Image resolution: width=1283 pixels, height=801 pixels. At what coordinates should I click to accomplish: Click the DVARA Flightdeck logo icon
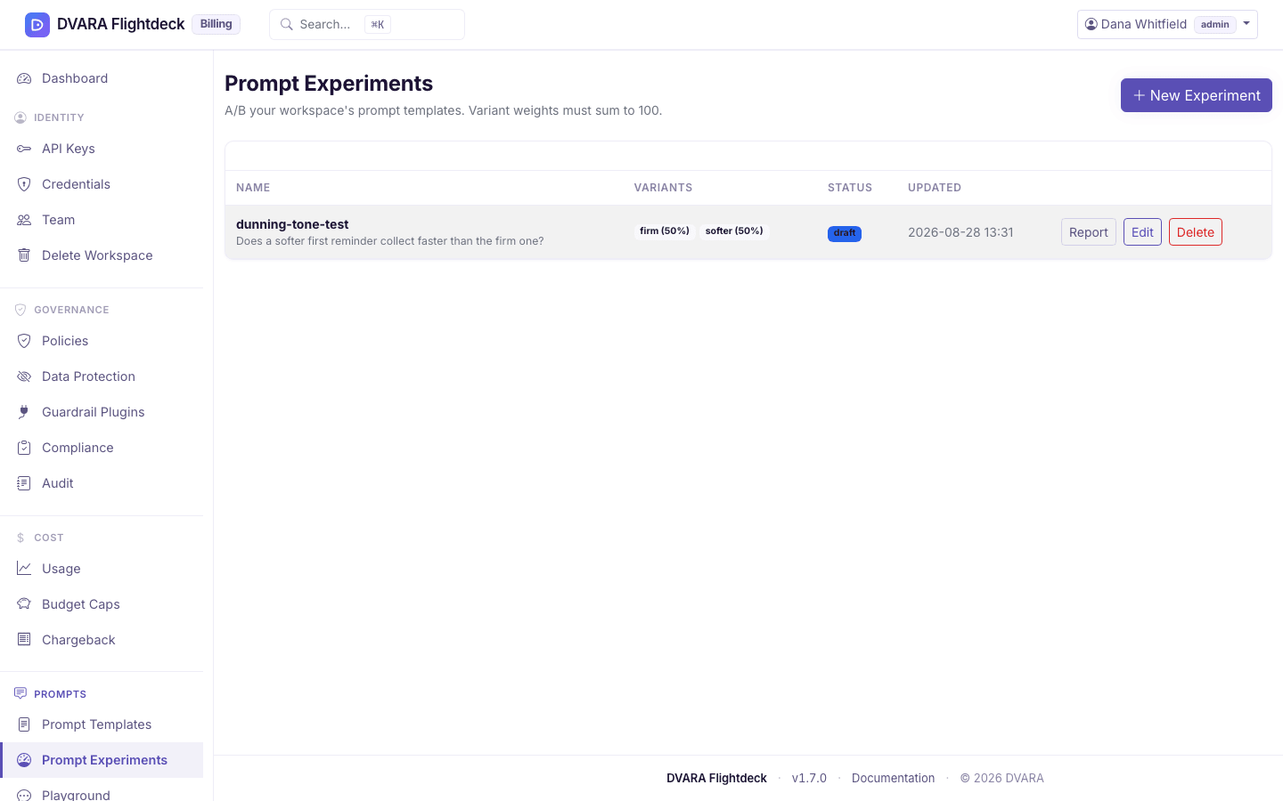pyautogui.click(x=37, y=24)
